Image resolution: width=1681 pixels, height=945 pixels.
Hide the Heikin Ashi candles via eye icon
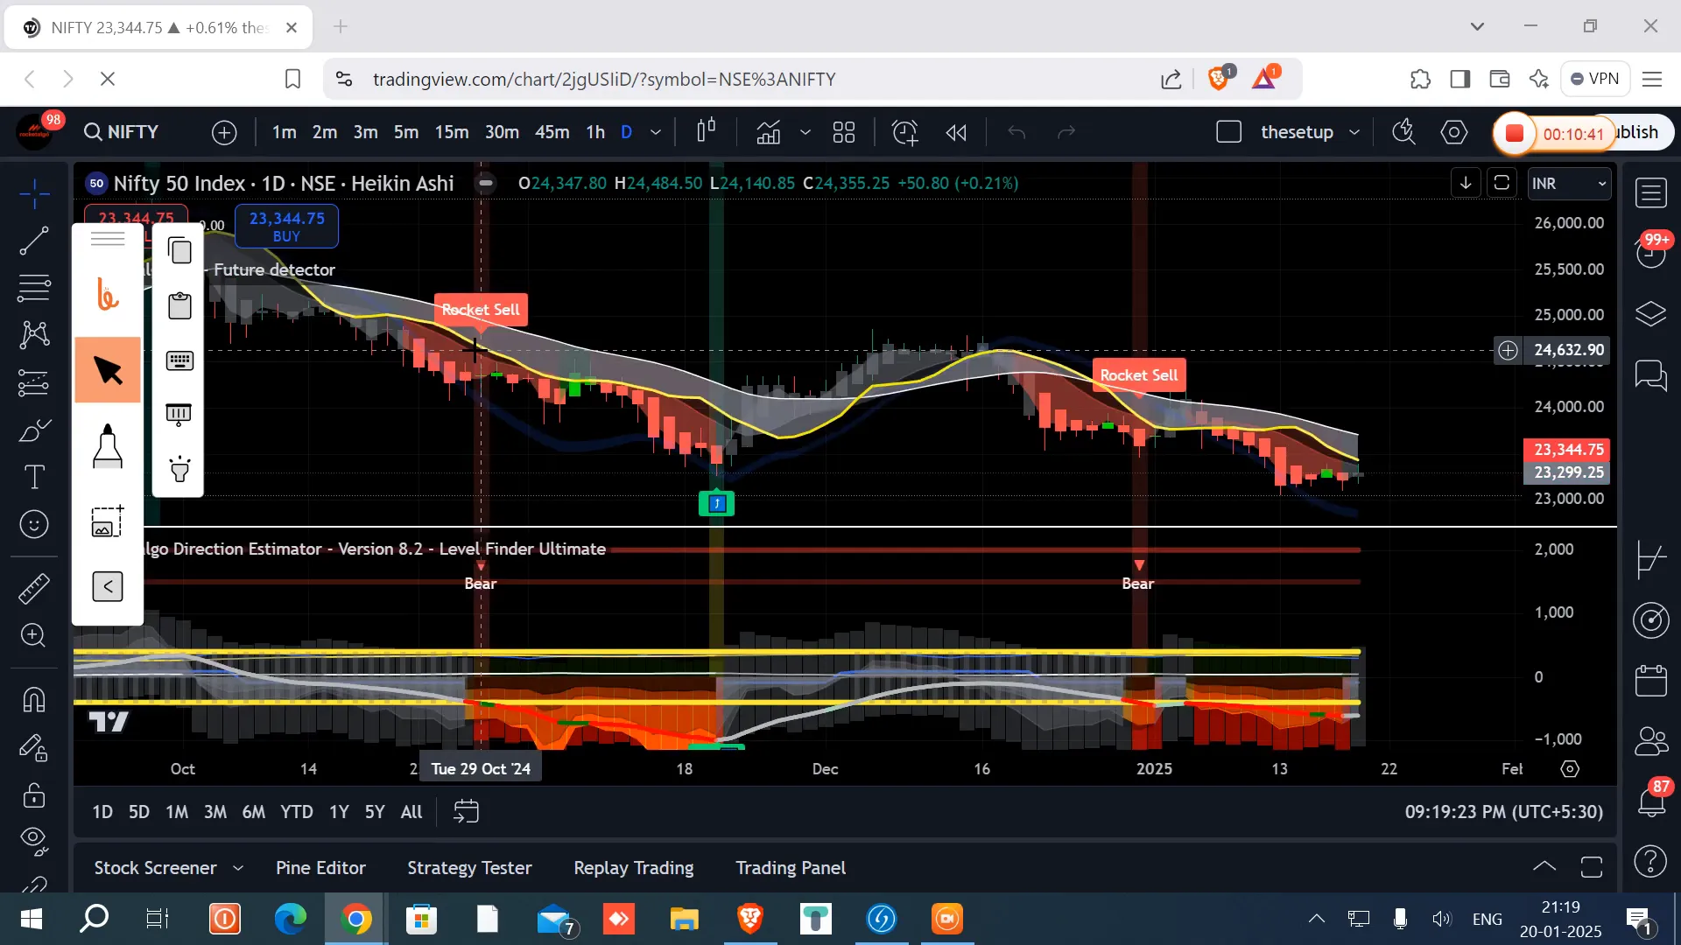[x=485, y=183]
